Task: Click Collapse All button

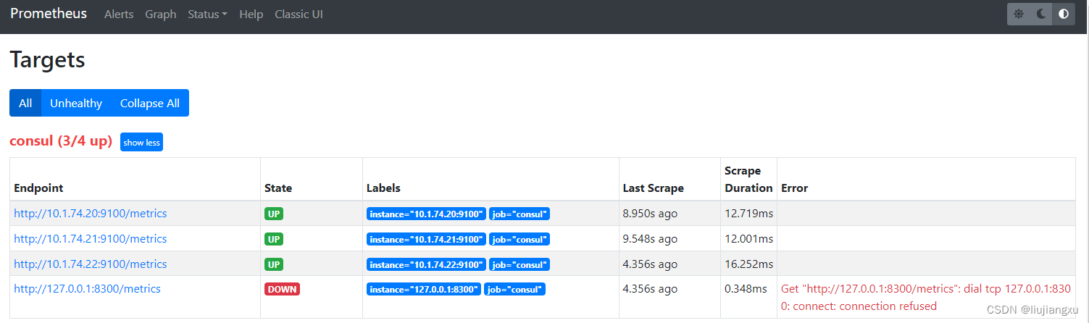Action: pos(150,103)
